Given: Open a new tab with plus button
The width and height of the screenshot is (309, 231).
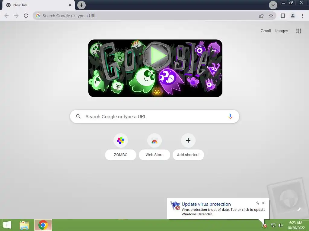Looking at the screenshot, I should pyautogui.click(x=81, y=5).
